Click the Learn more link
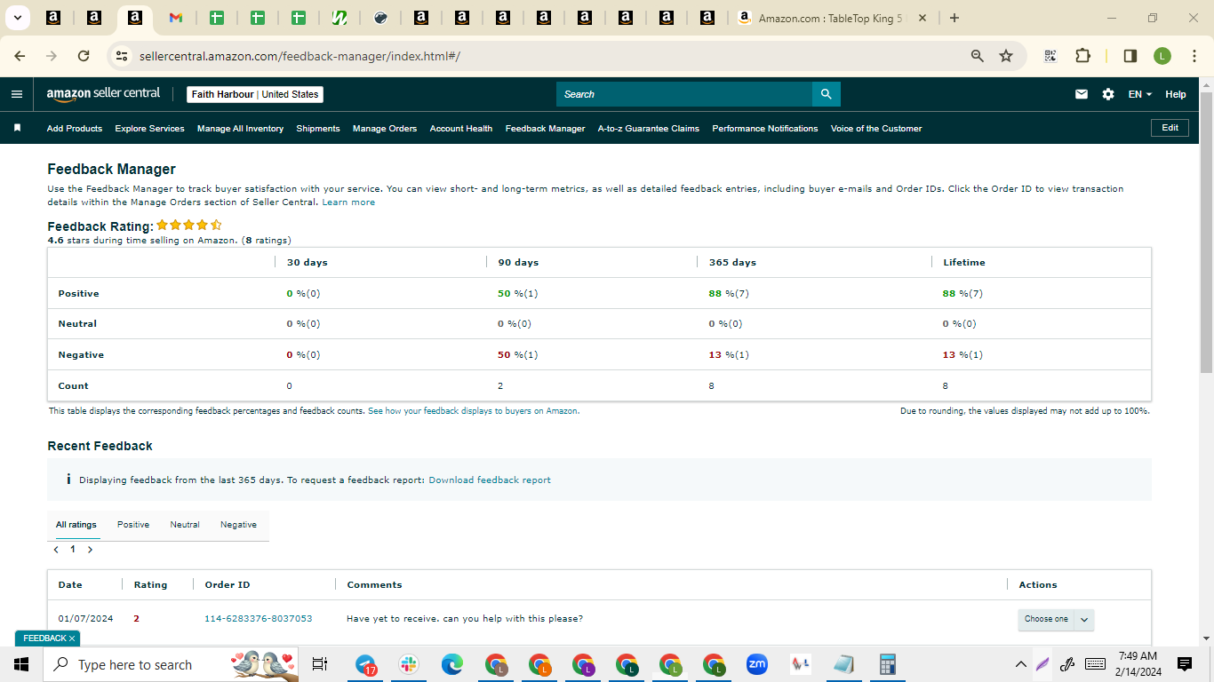1214x682 pixels. (x=348, y=202)
